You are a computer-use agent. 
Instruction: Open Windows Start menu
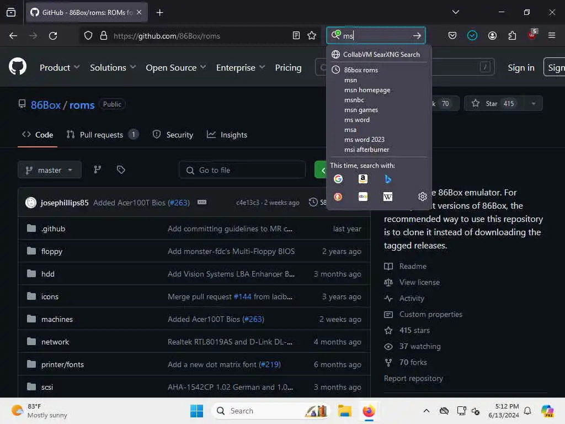(196, 411)
